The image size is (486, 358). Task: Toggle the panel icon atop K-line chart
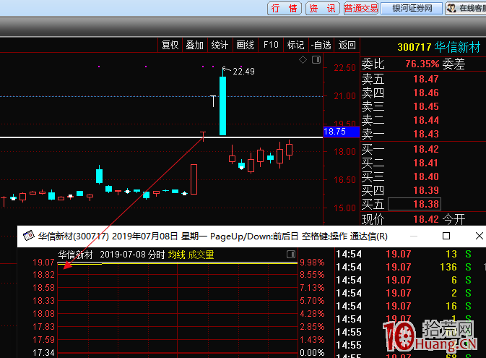coord(316,59)
